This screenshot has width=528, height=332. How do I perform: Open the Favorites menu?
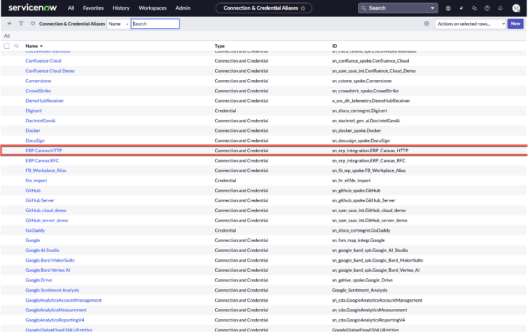tap(93, 8)
